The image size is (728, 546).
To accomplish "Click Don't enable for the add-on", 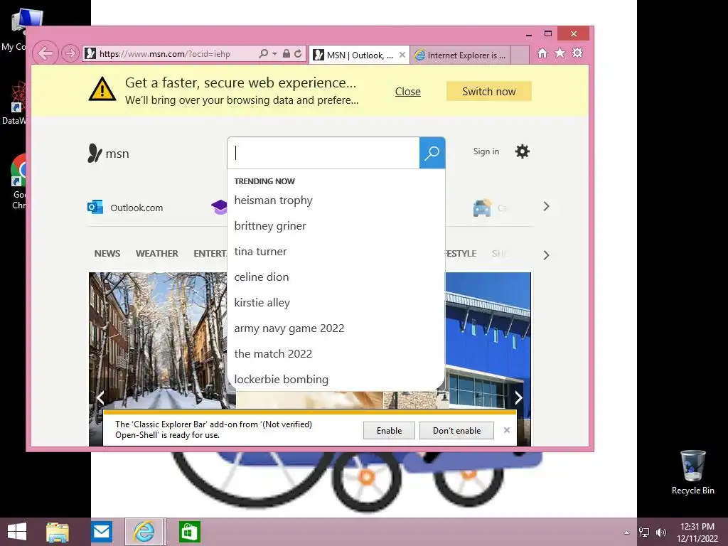I will [456, 430].
